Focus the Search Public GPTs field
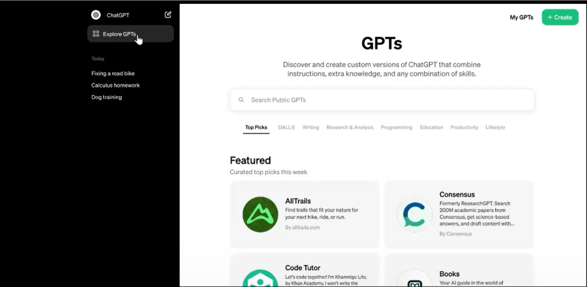 382,100
